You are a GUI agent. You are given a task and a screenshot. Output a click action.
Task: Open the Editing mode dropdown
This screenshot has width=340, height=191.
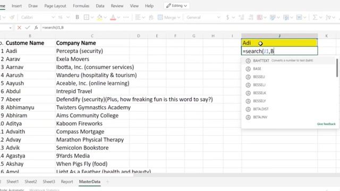(176, 6)
